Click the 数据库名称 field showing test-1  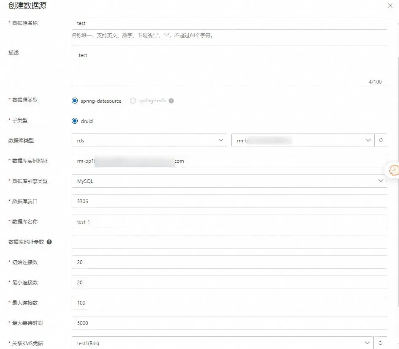coord(229,221)
